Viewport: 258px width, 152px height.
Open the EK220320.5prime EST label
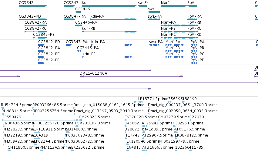click(141, 117)
